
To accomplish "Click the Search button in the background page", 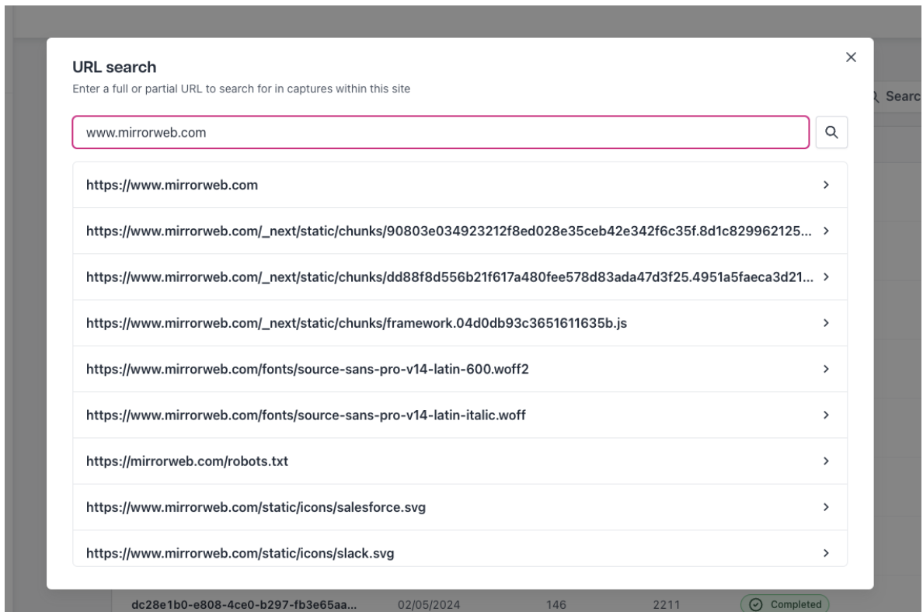I will point(897,96).
